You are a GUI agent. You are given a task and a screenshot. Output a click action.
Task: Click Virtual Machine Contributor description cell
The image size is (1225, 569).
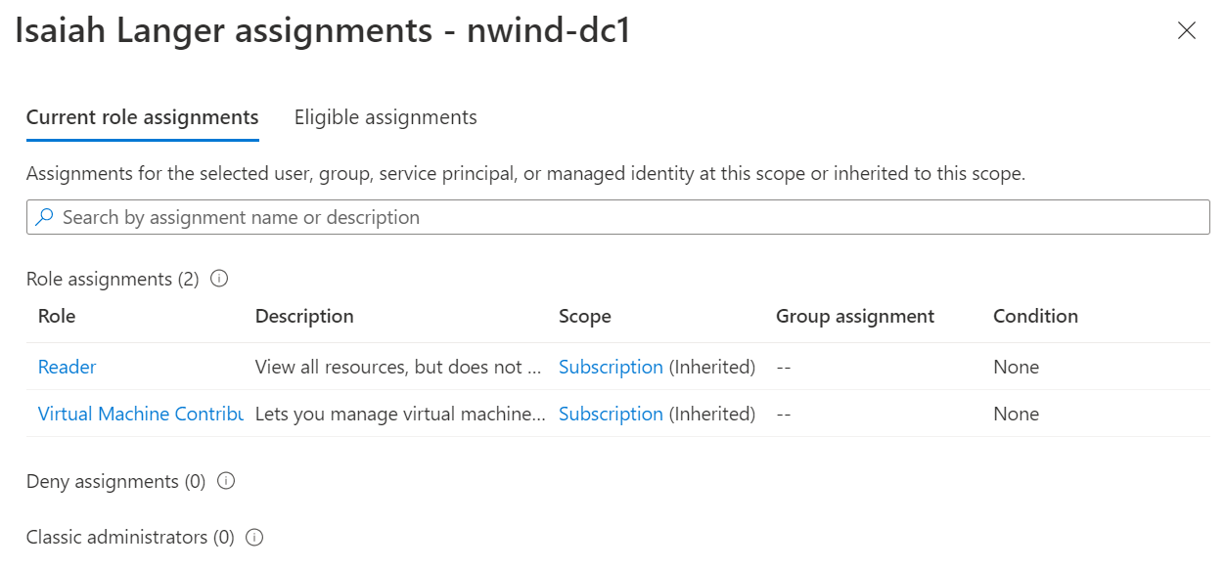point(399,414)
